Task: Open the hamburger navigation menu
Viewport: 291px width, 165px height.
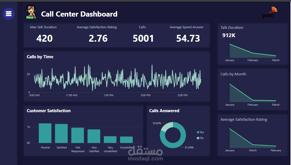Action: [9, 13]
